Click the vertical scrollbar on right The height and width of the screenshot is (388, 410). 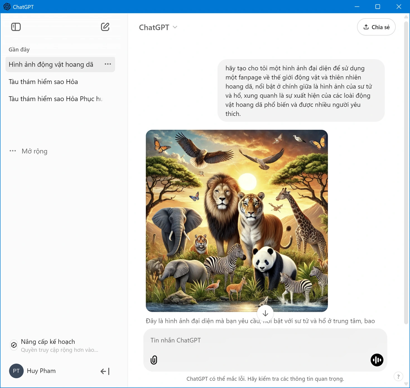[x=406, y=167]
